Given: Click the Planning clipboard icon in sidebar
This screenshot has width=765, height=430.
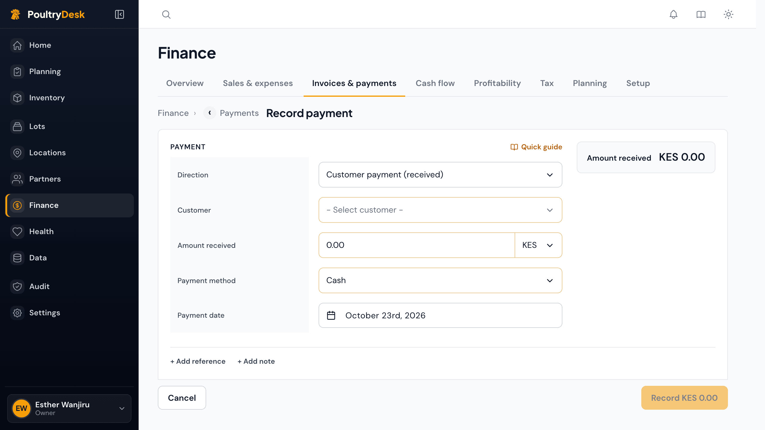Looking at the screenshot, I should (17, 72).
